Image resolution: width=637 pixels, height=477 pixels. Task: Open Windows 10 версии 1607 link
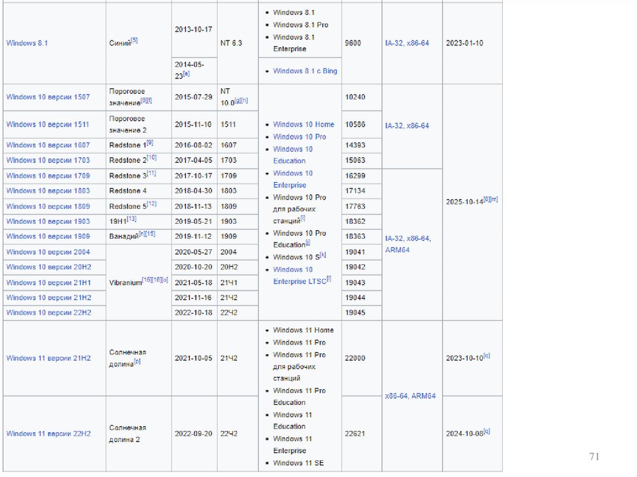48,145
